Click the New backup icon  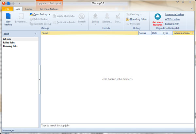point(8,16)
